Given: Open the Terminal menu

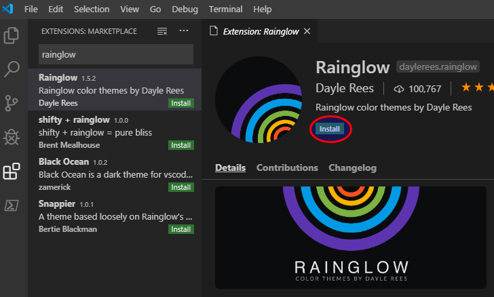Looking at the screenshot, I should pyautogui.click(x=225, y=9).
